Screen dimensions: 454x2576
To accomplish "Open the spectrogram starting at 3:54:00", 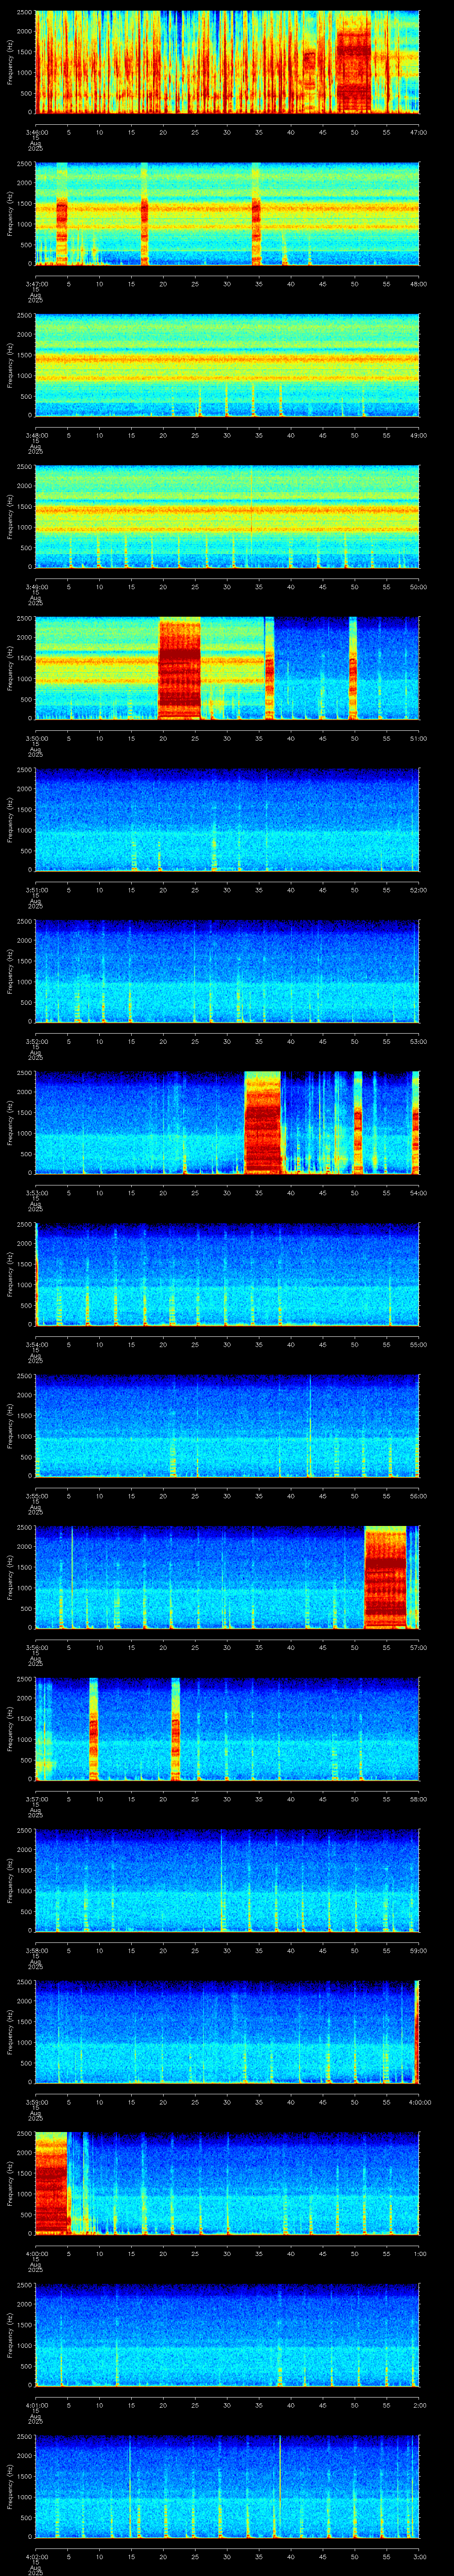I will [x=227, y=1274].
